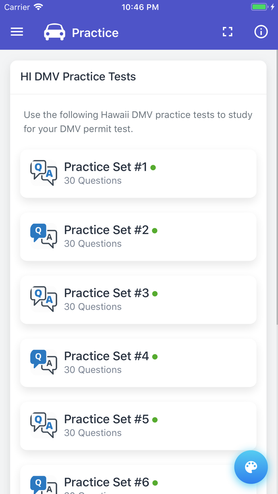Screen dimensions: 278x494
Task: Toggle the green status dot on Practice Set #3
Action: pyautogui.click(x=154, y=294)
